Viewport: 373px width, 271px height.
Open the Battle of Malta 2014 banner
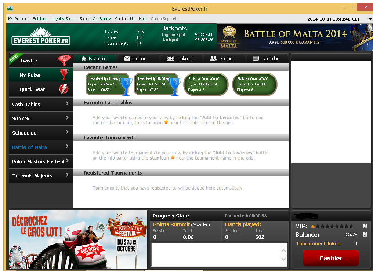(295, 37)
